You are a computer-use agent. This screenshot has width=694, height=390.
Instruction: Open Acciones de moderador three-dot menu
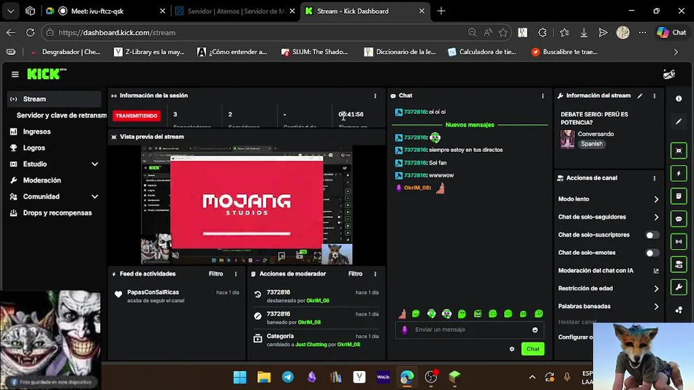375,274
